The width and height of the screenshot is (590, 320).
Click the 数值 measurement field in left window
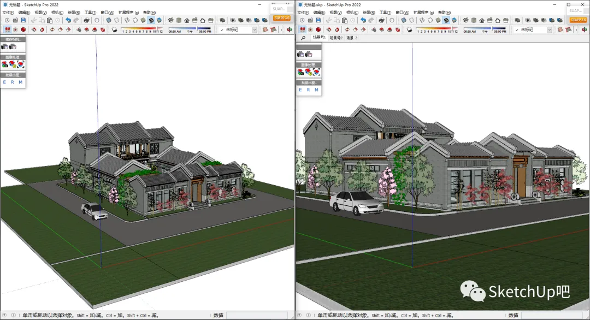coord(257,315)
